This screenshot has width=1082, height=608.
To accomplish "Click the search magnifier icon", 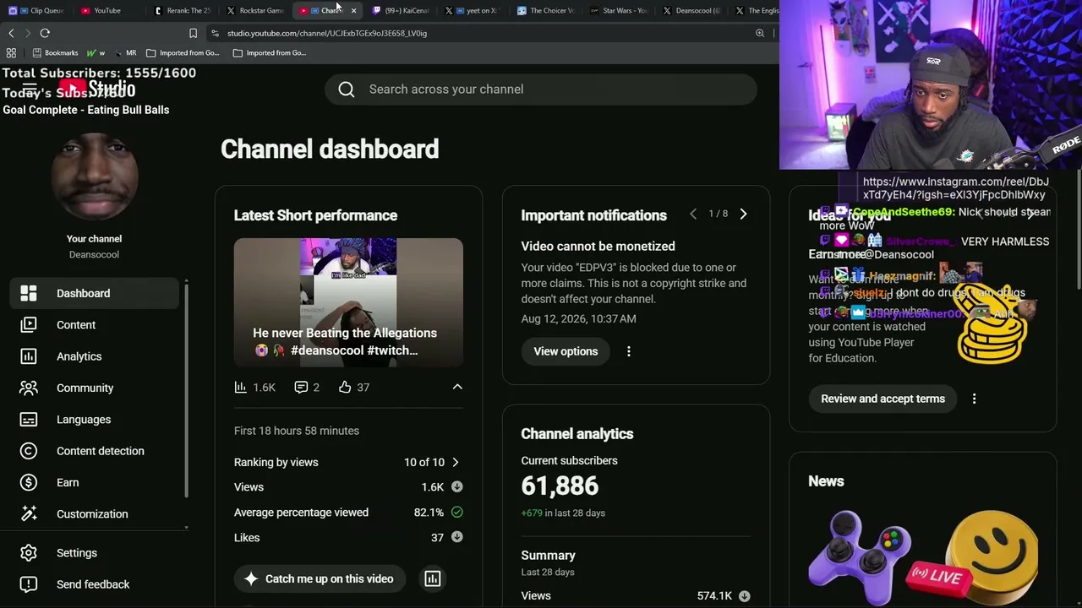I will pyautogui.click(x=347, y=90).
